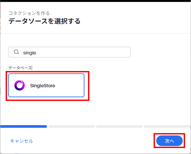Click the third gray progress step segment
191x154 pixels.
(119, 126)
